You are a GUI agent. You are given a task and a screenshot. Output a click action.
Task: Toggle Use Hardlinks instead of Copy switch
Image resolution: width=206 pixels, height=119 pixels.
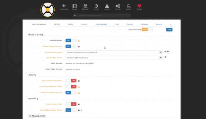71,110
